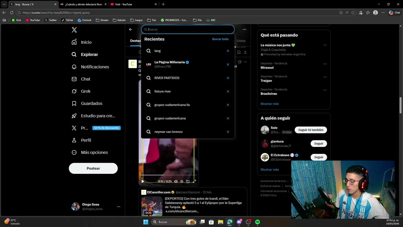Click Borrar todo in recent searches
The image size is (403, 227).
point(220,39)
